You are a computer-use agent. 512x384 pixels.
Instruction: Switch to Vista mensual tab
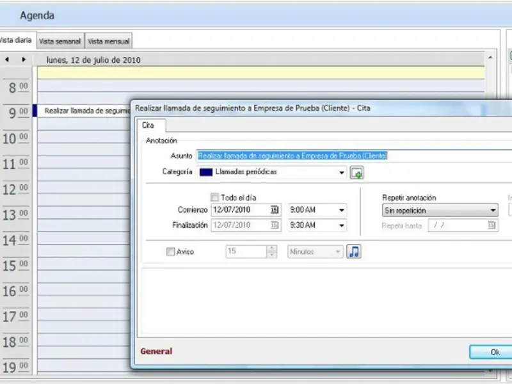pos(109,42)
